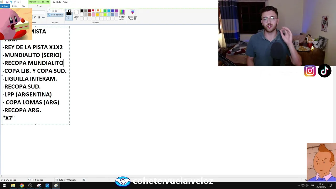
Task: Pick the white color swatch
Action: [82, 15]
